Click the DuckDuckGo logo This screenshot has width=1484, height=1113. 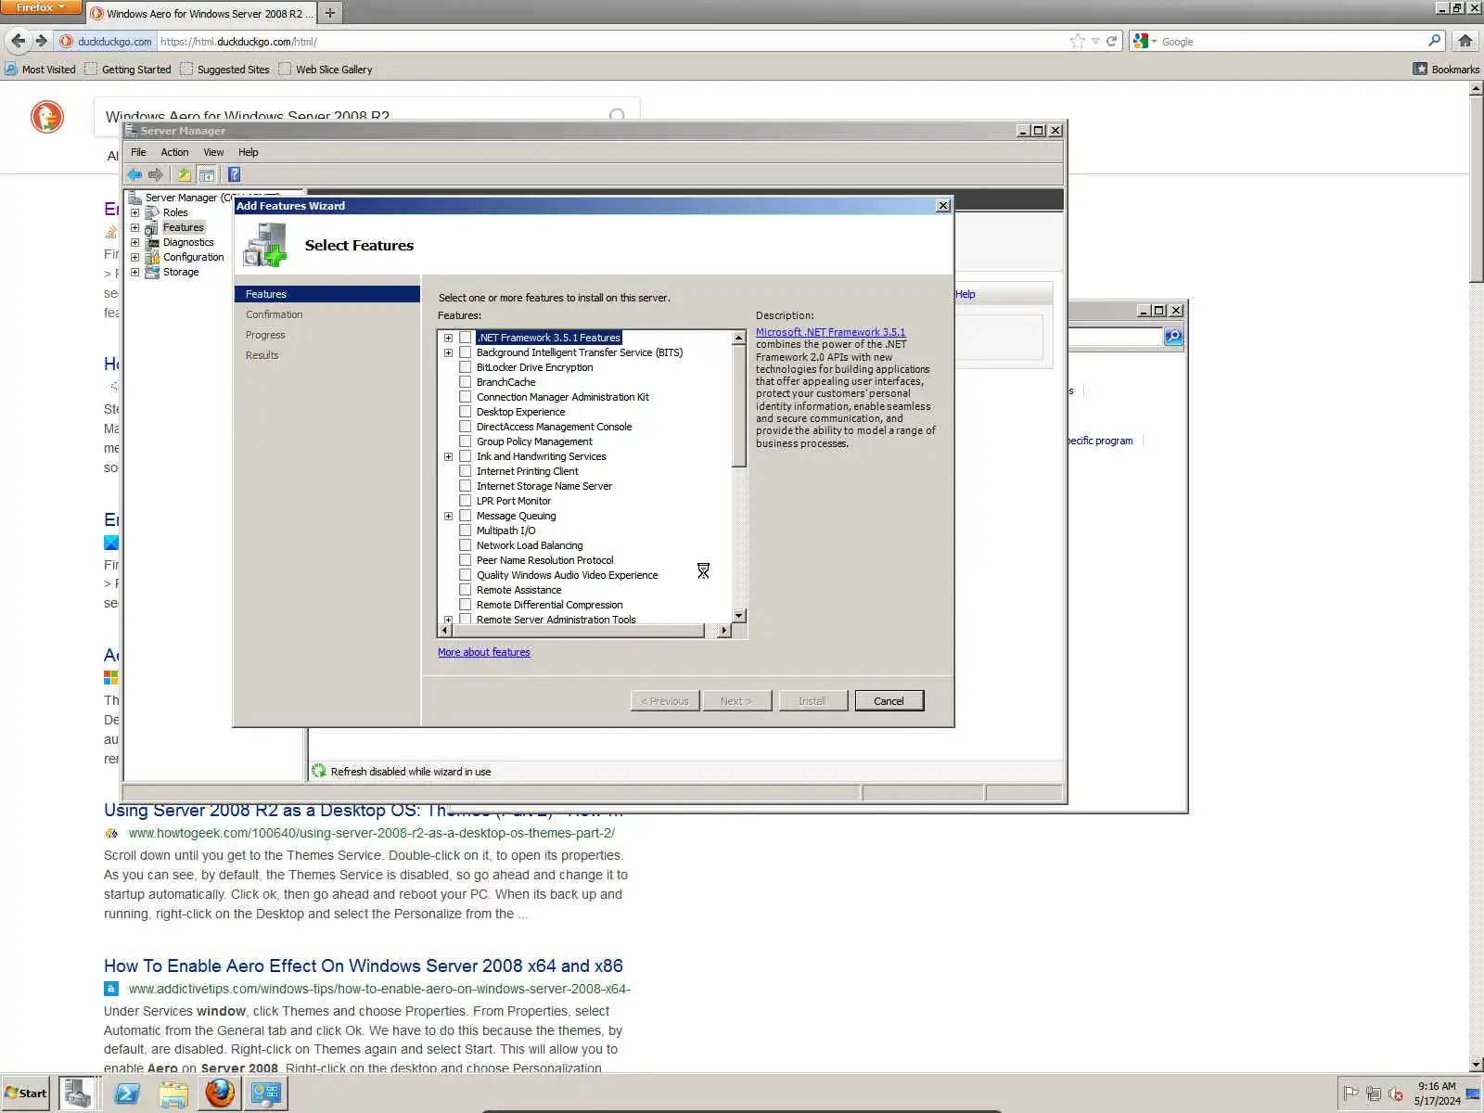[x=47, y=117]
